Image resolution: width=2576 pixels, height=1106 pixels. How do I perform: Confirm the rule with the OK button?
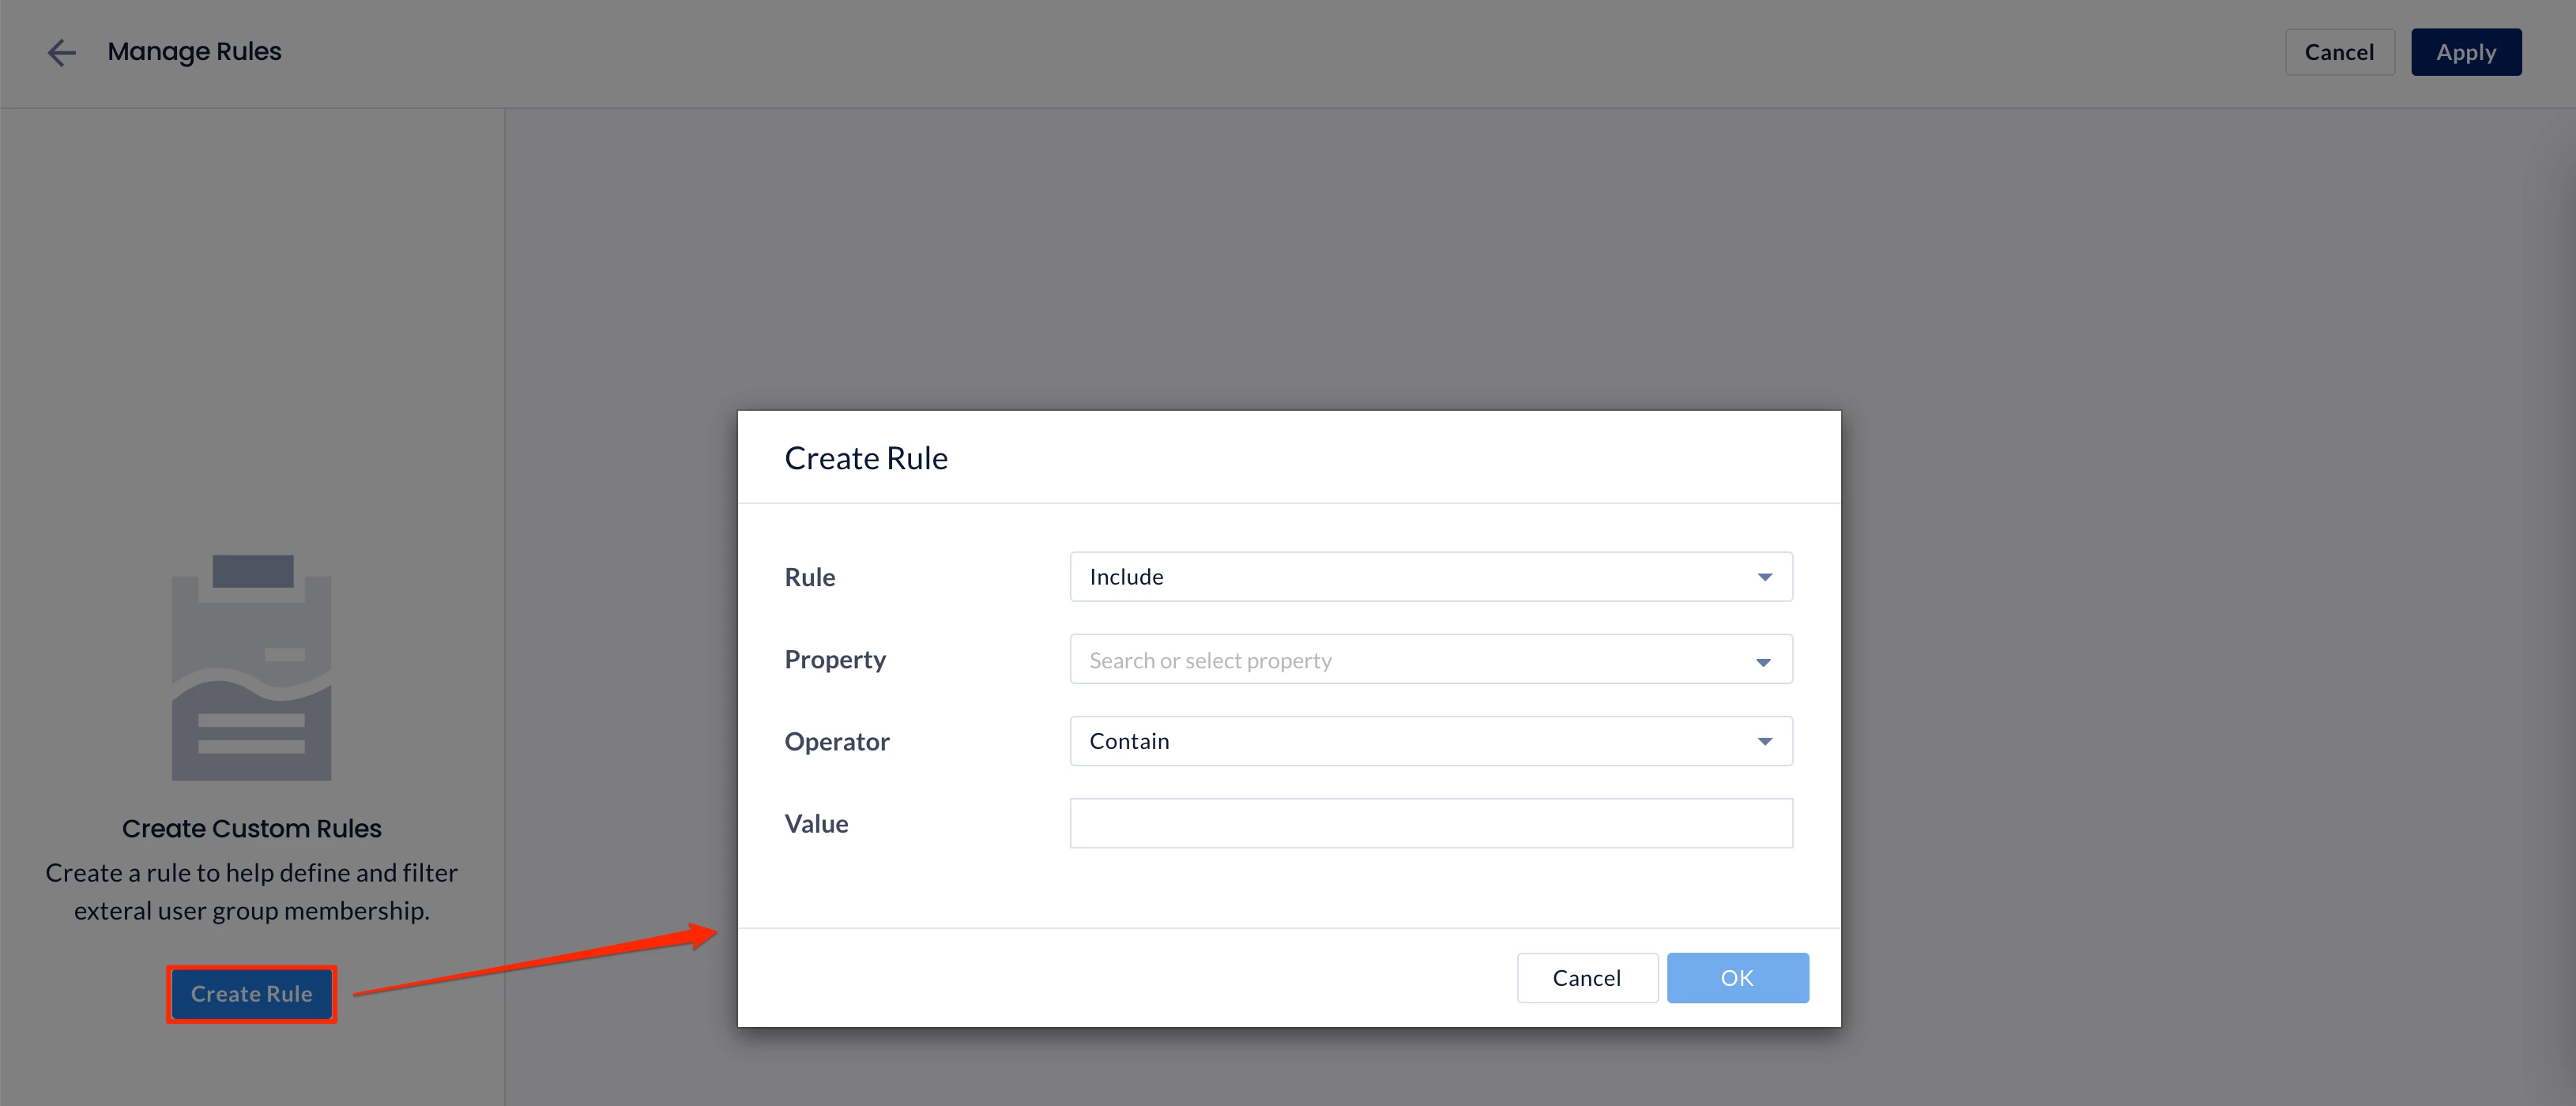(x=1737, y=977)
